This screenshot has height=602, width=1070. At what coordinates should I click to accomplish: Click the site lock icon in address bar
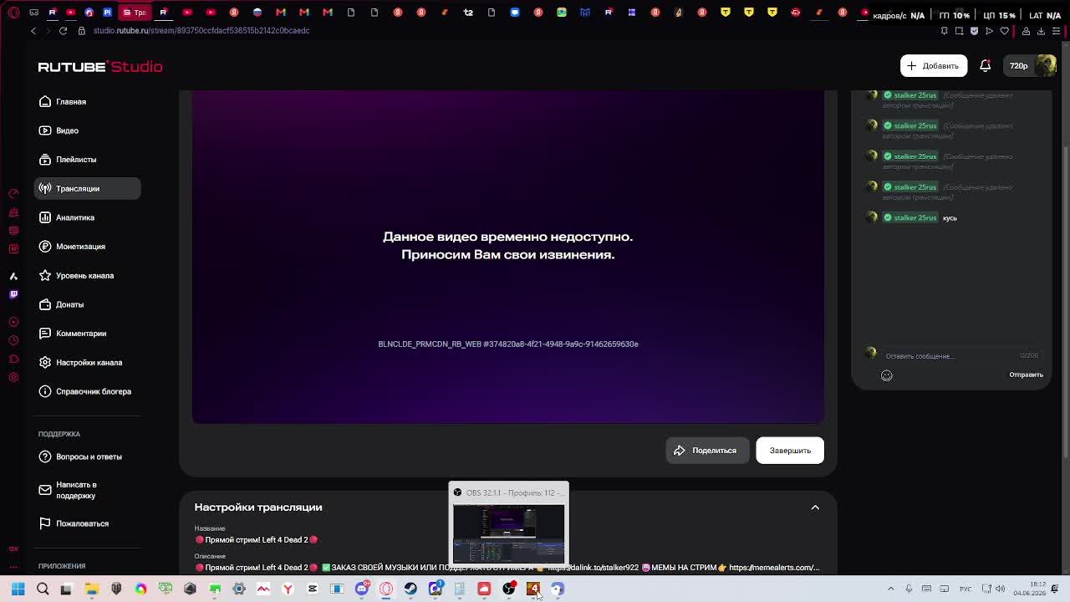(x=81, y=30)
